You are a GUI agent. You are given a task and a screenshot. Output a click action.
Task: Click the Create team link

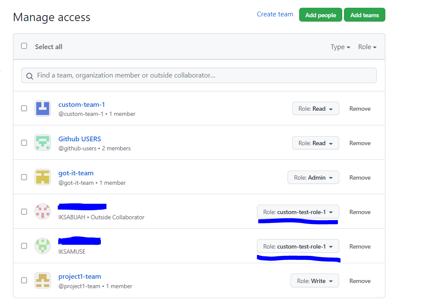[x=275, y=14]
